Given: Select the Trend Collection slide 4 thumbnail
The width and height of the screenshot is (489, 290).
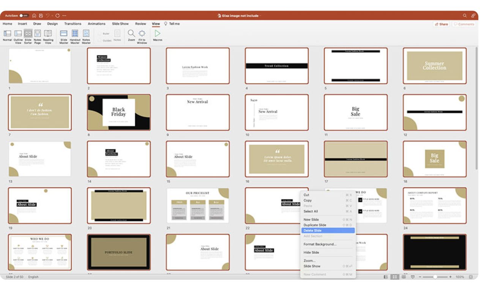Looking at the screenshot, I should (x=277, y=66).
